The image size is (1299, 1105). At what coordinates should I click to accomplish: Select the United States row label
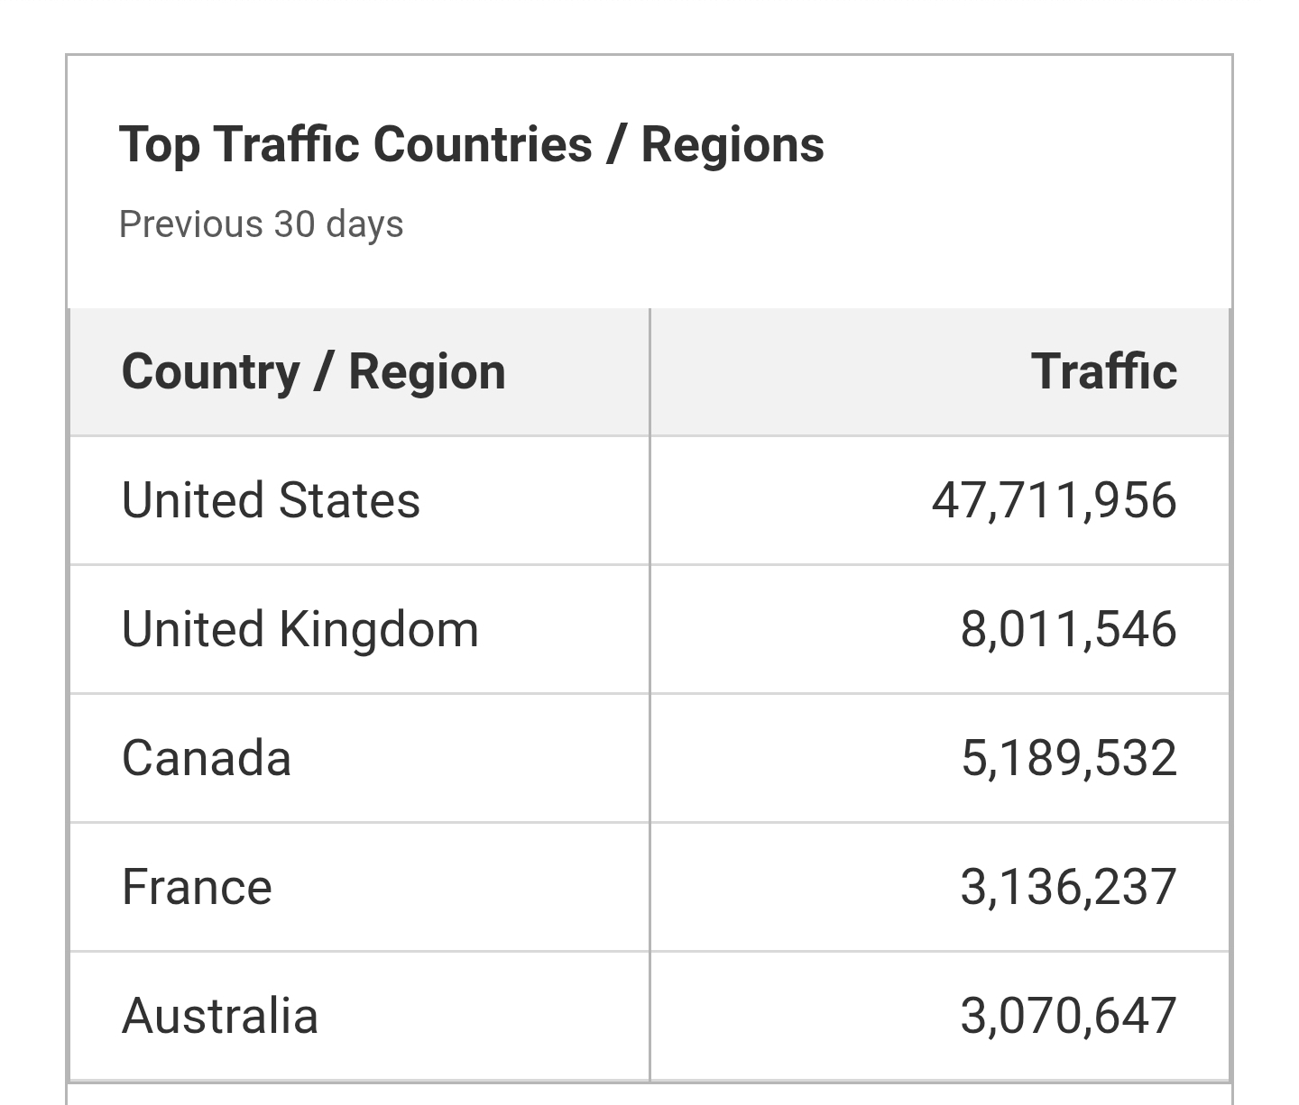click(271, 500)
